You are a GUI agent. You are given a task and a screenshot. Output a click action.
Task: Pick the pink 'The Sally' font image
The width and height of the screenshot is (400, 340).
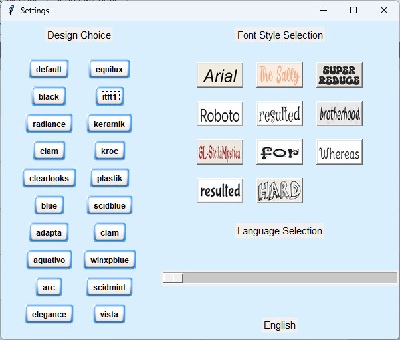tap(280, 75)
